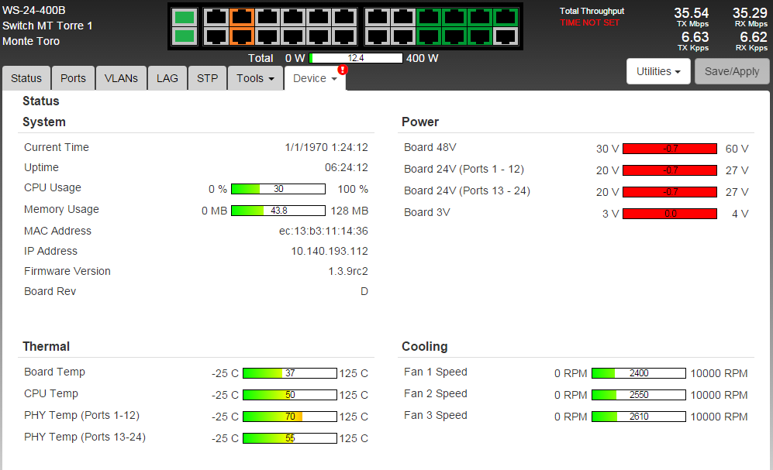Image resolution: width=773 pixels, height=470 pixels.
Task: Open the Utilities dropdown
Action: click(658, 71)
